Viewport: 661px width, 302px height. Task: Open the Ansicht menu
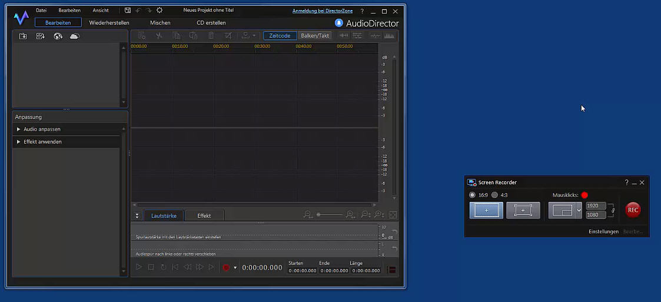click(x=101, y=10)
